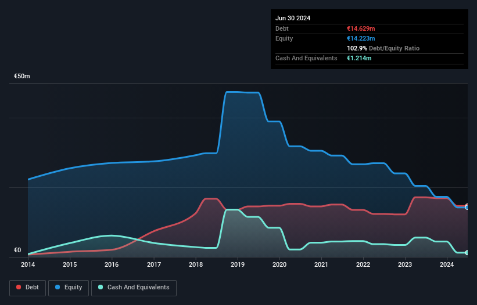Select the 2021 x-axis label
This screenshot has width=477, height=305.
[321, 264]
